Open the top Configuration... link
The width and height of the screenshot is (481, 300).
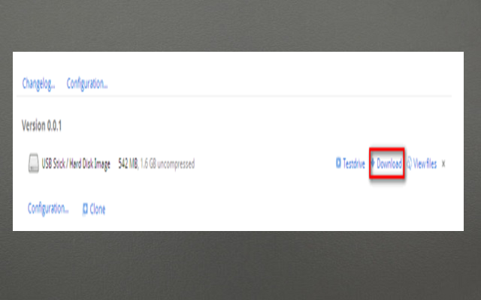pyautogui.click(x=87, y=83)
